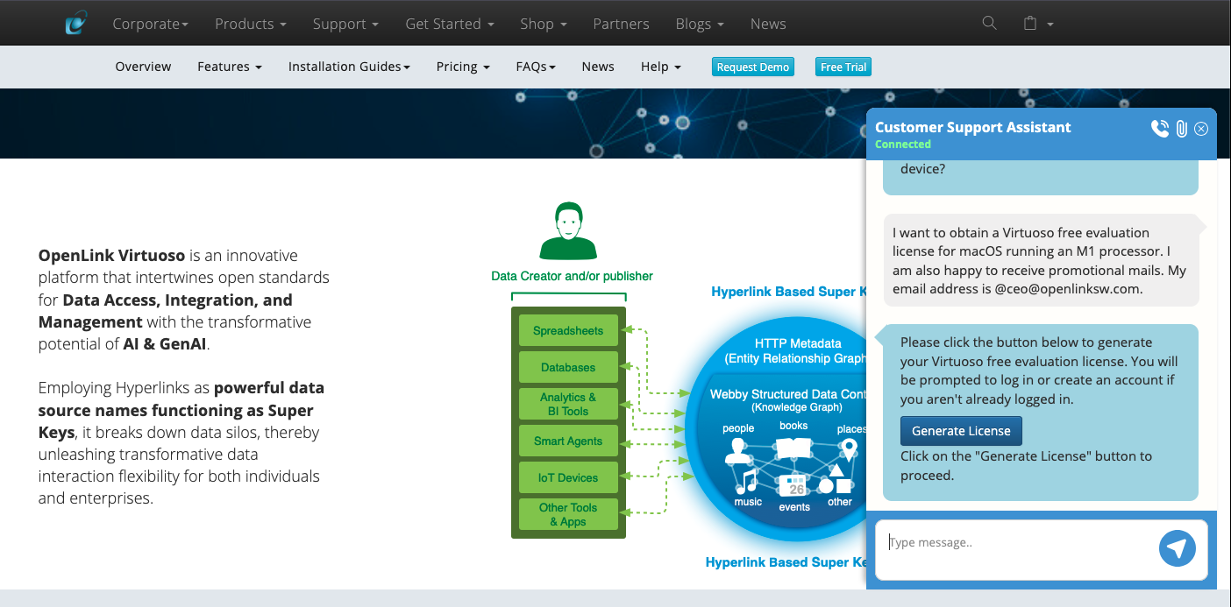Expand Installation Guides dropdown

click(x=349, y=67)
